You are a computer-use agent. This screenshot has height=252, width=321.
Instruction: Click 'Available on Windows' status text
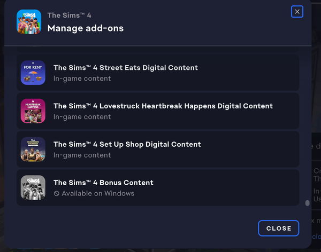point(98,193)
